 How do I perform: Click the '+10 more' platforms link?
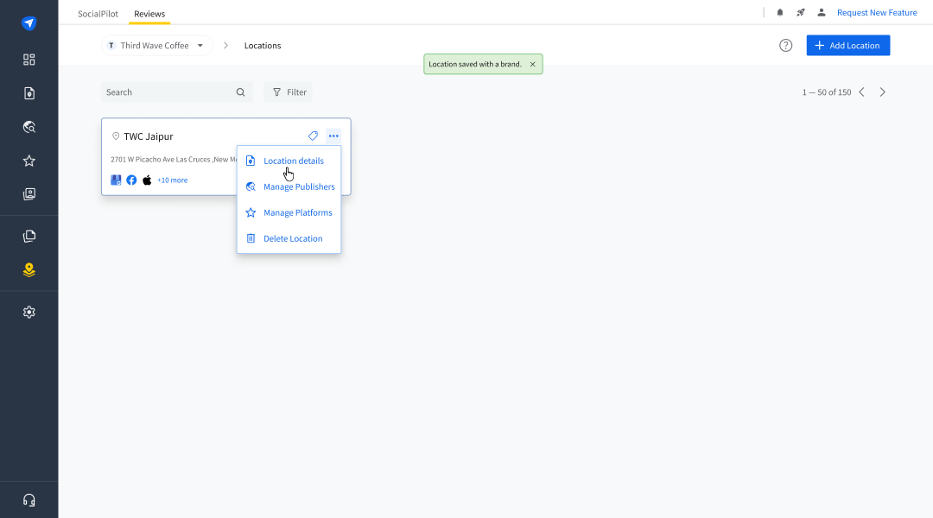173,180
